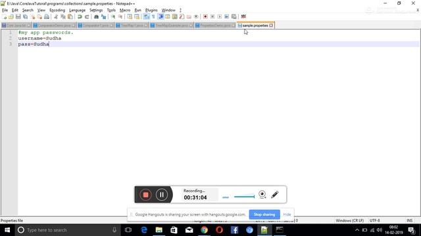The width and height of the screenshot is (421, 236).
Task: Click the Close All toolbar icon
Action: 39,16
